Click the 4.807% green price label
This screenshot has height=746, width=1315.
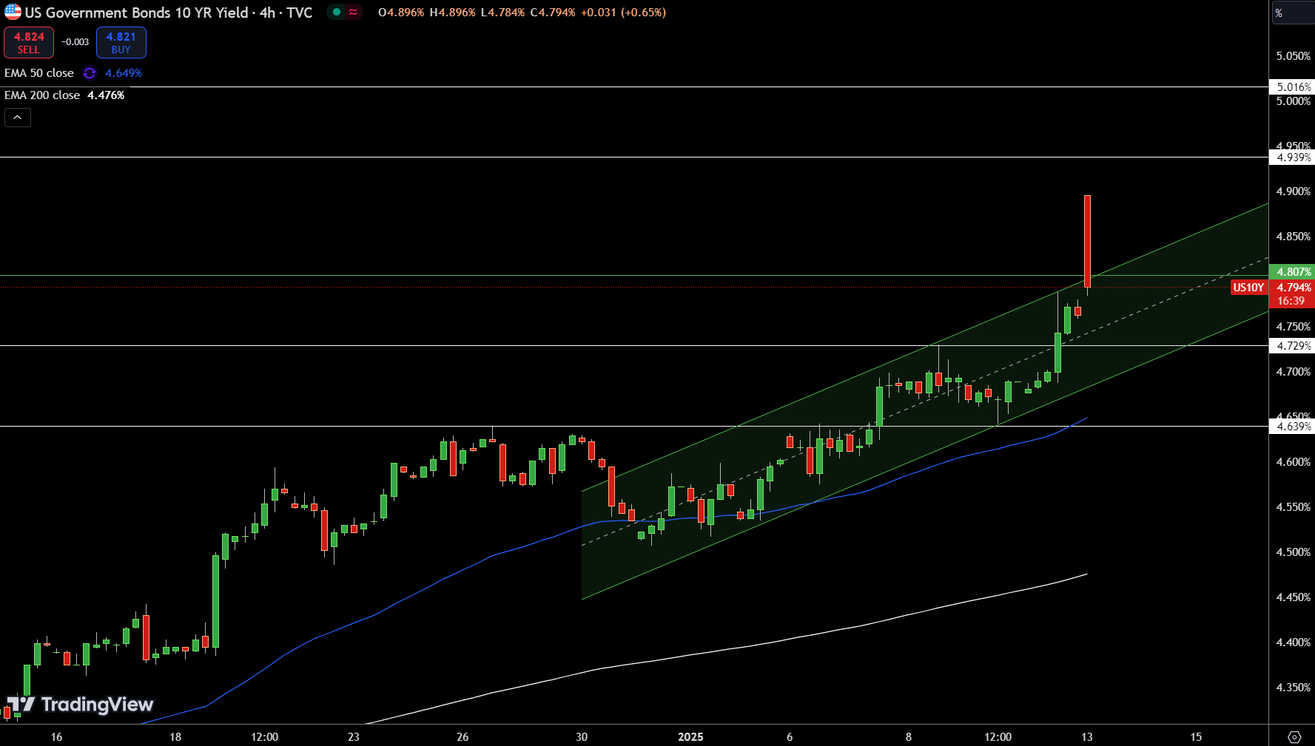1292,272
